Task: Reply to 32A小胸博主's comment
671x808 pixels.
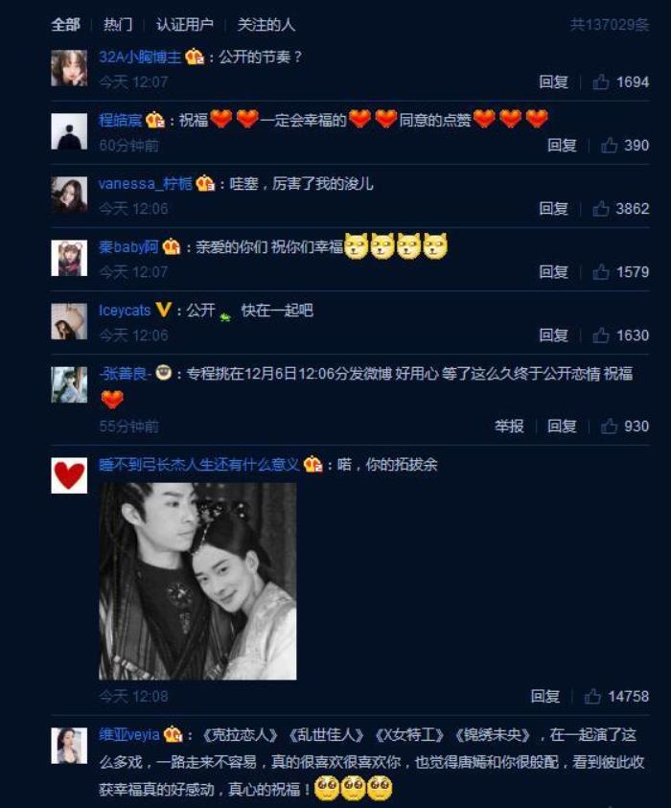Action: click(553, 81)
